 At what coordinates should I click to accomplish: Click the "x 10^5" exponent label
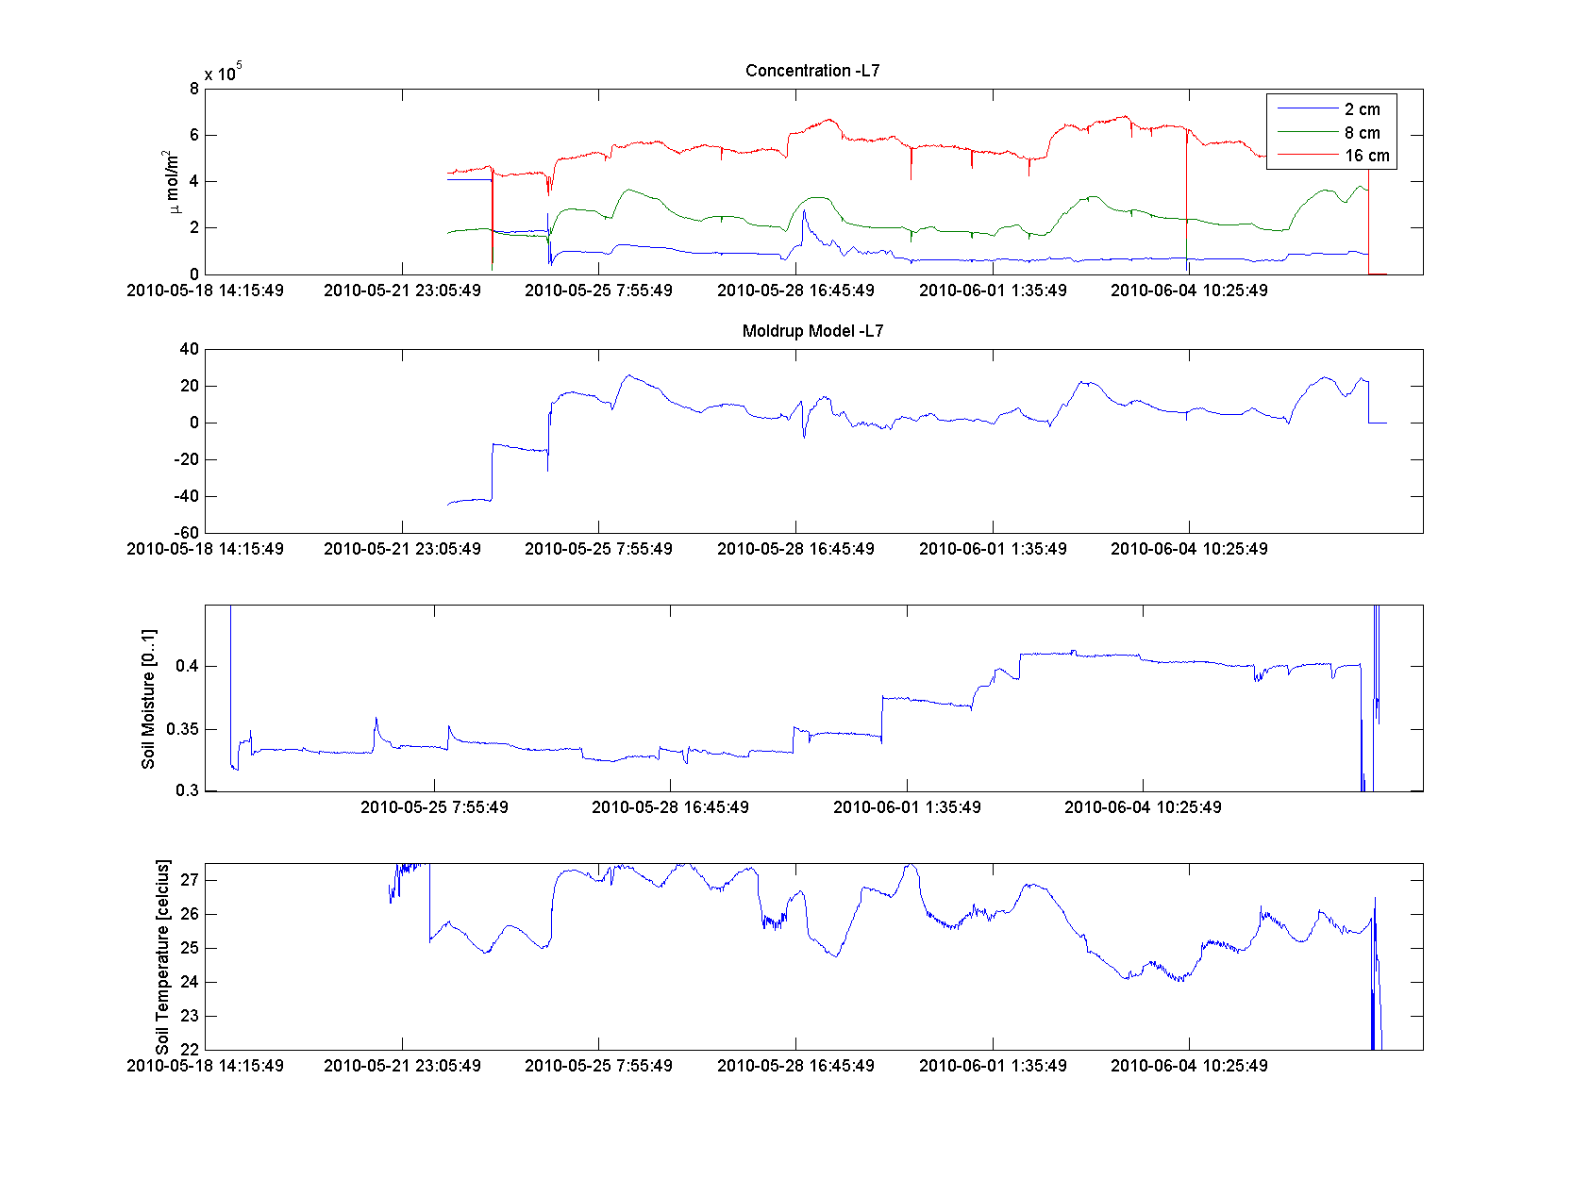(x=224, y=72)
